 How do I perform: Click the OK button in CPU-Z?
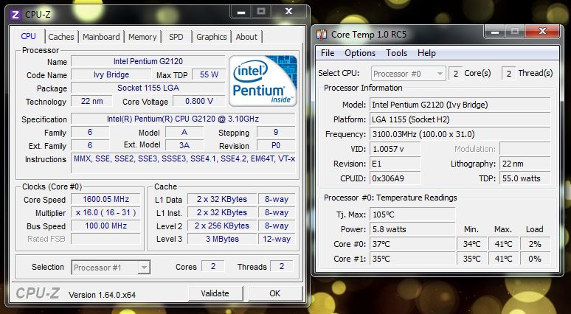275,293
